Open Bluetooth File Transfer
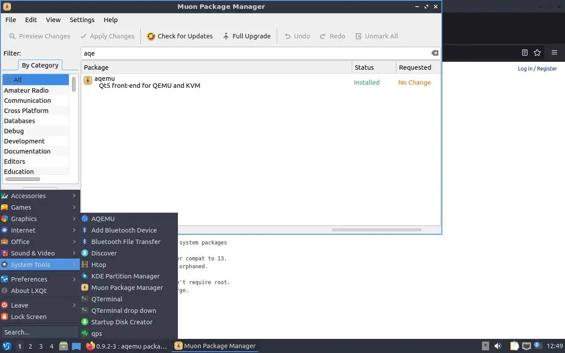The height and width of the screenshot is (353, 565). 129,242
